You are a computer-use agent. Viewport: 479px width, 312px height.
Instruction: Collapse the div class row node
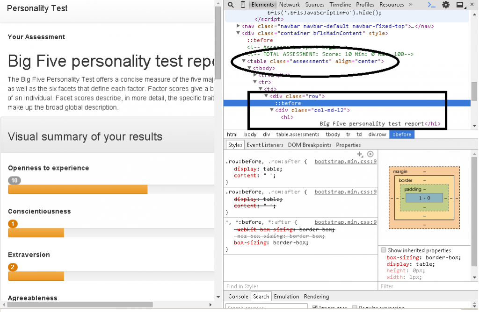tap(266, 96)
